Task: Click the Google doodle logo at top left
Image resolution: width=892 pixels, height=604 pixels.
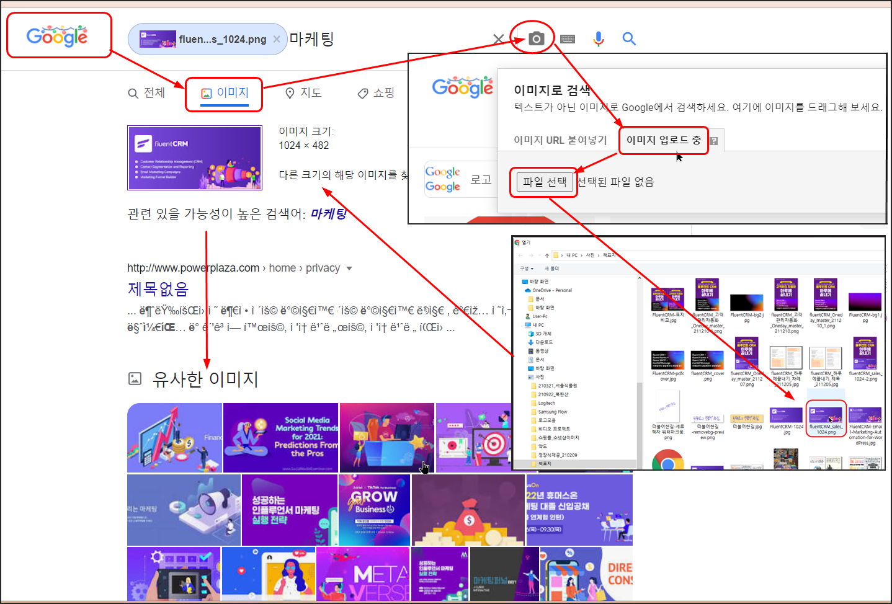Action: (57, 37)
